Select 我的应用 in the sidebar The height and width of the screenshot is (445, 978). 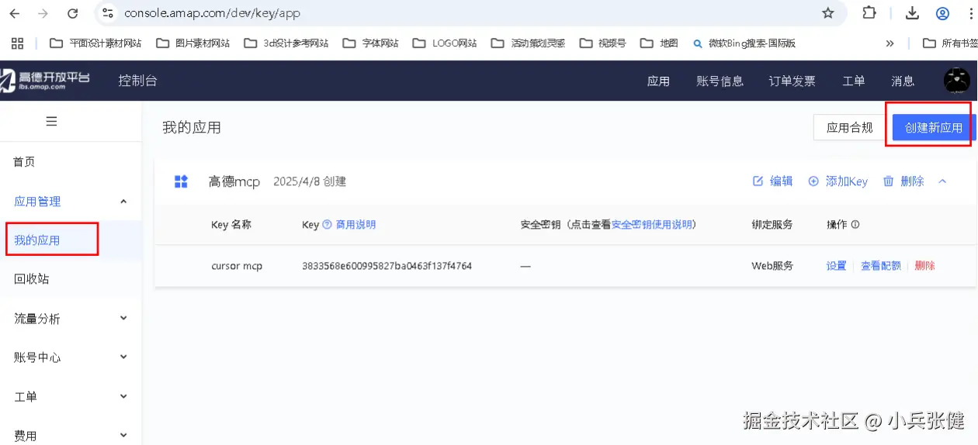pyautogui.click(x=71, y=240)
